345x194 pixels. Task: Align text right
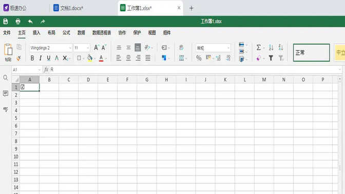[x=138, y=58]
